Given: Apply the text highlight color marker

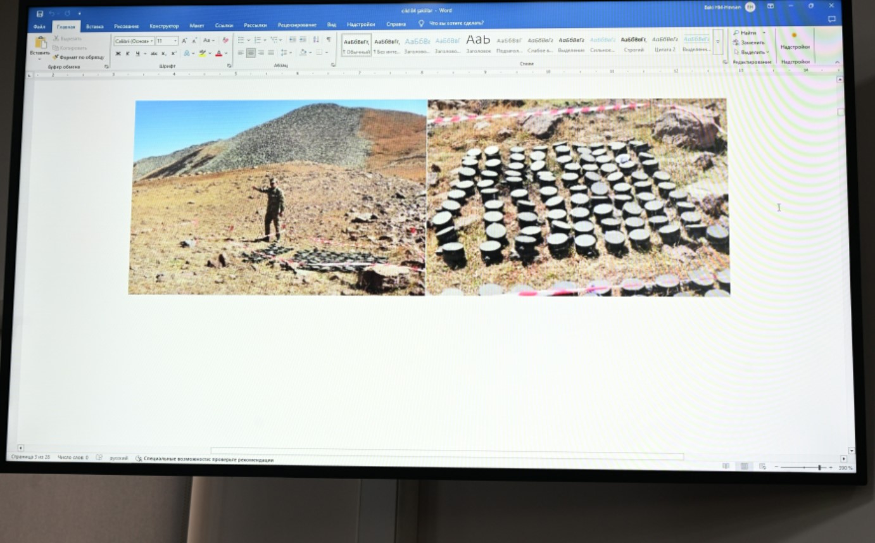Looking at the screenshot, I should (203, 53).
